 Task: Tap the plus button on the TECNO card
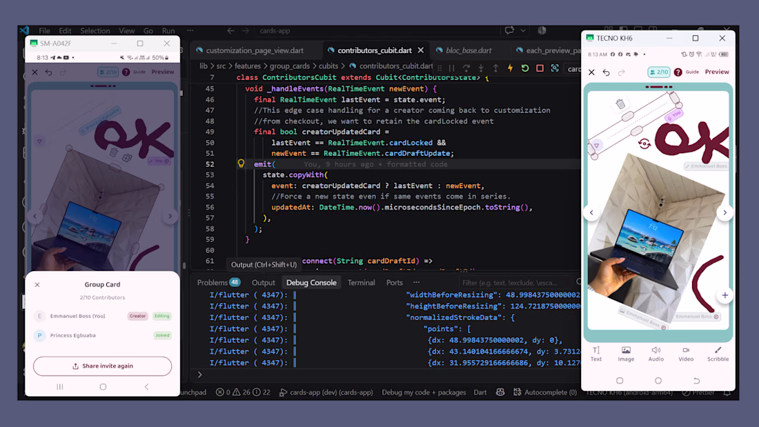coord(724,295)
